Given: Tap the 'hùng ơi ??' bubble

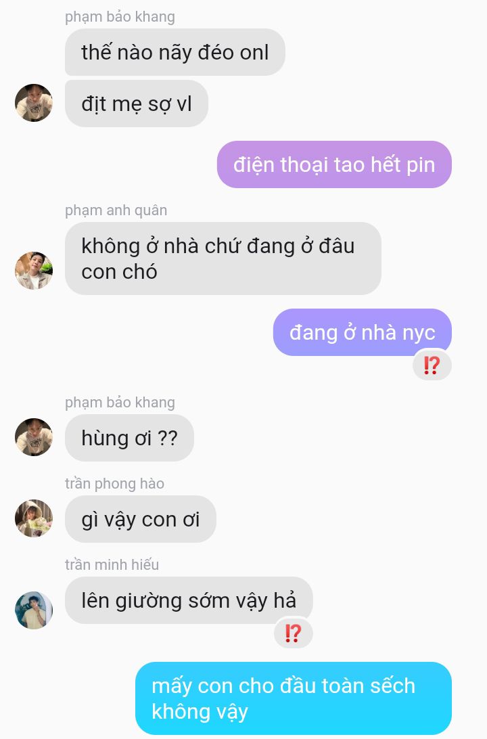Looking at the screenshot, I should point(129,438).
